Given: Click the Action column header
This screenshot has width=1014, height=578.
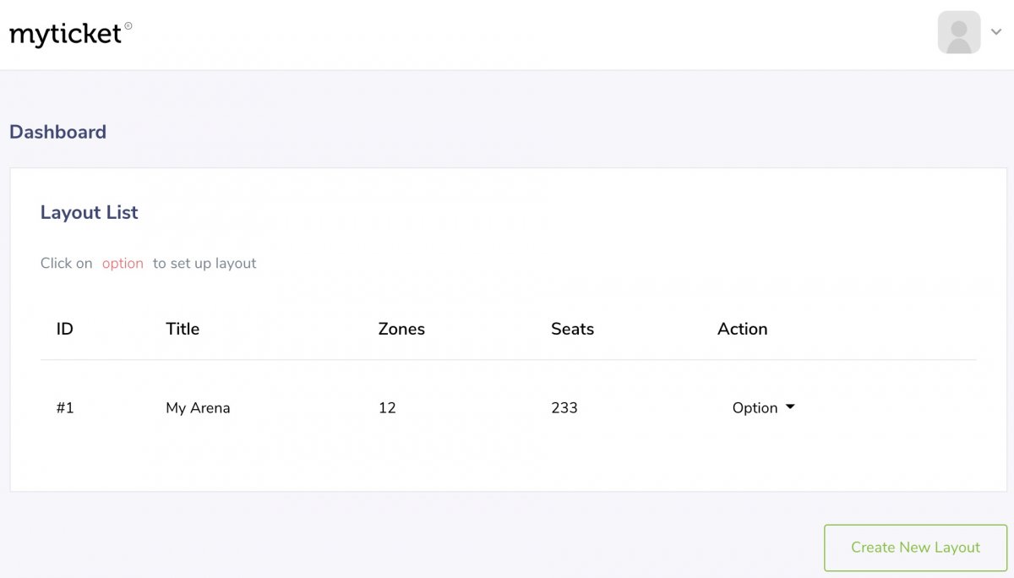Looking at the screenshot, I should 742,329.
